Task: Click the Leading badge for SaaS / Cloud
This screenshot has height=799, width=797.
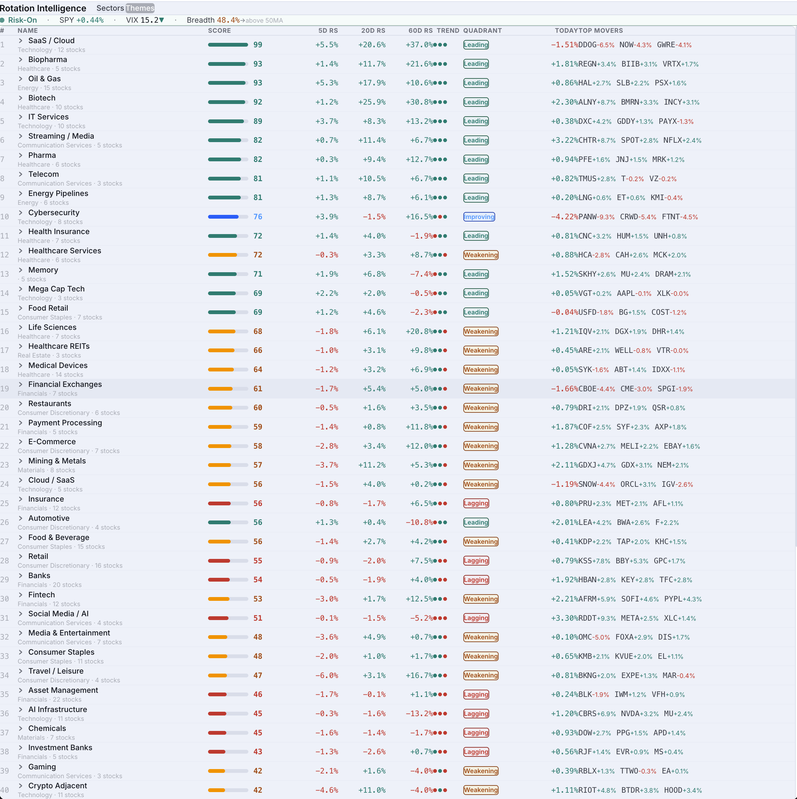Action: [x=476, y=45]
